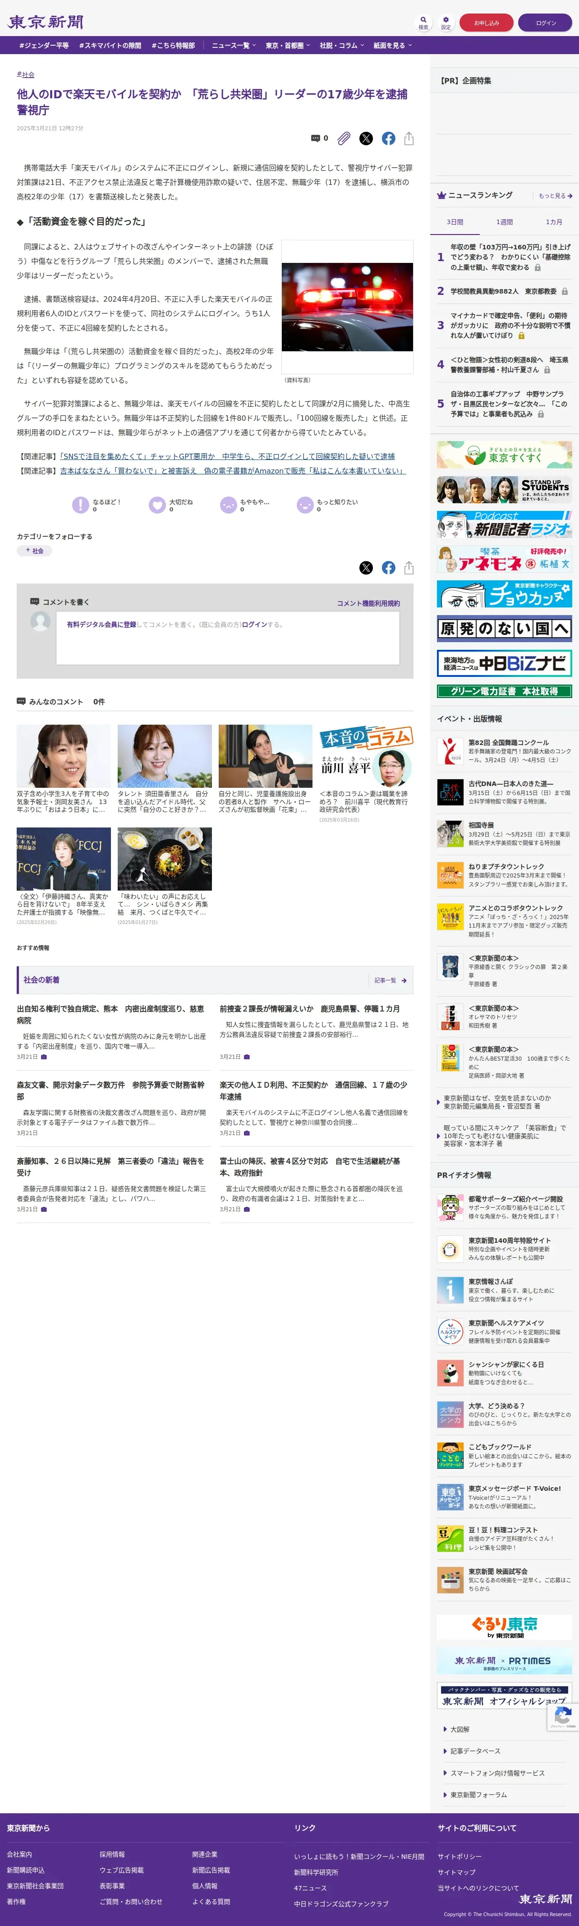Open the コメント機能利用規約 link
Viewport: 579px width, 1926px height.
pyautogui.click(x=368, y=603)
